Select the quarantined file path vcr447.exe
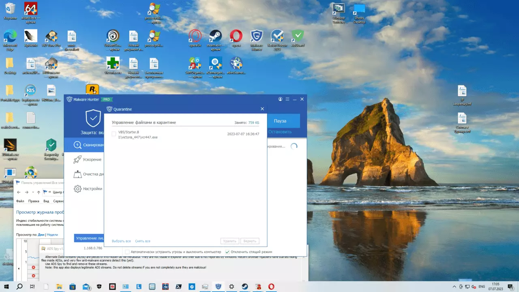Screen dimensions: 519x292 point(138,137)
